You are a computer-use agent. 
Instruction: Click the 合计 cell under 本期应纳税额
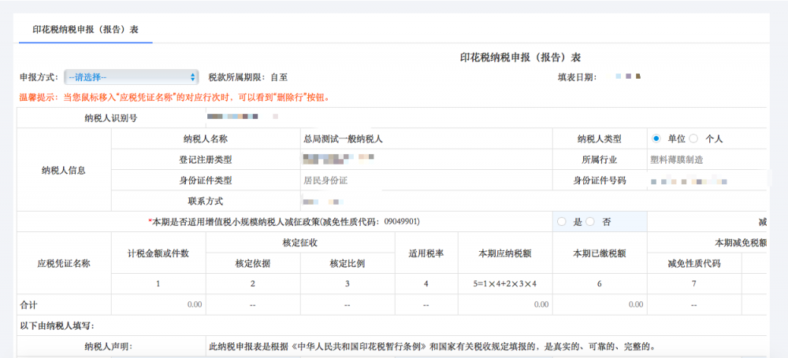pos(504,304)
